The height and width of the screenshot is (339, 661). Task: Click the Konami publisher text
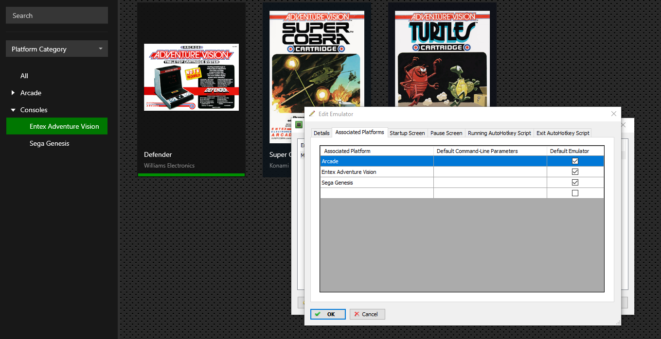point(279,166)
